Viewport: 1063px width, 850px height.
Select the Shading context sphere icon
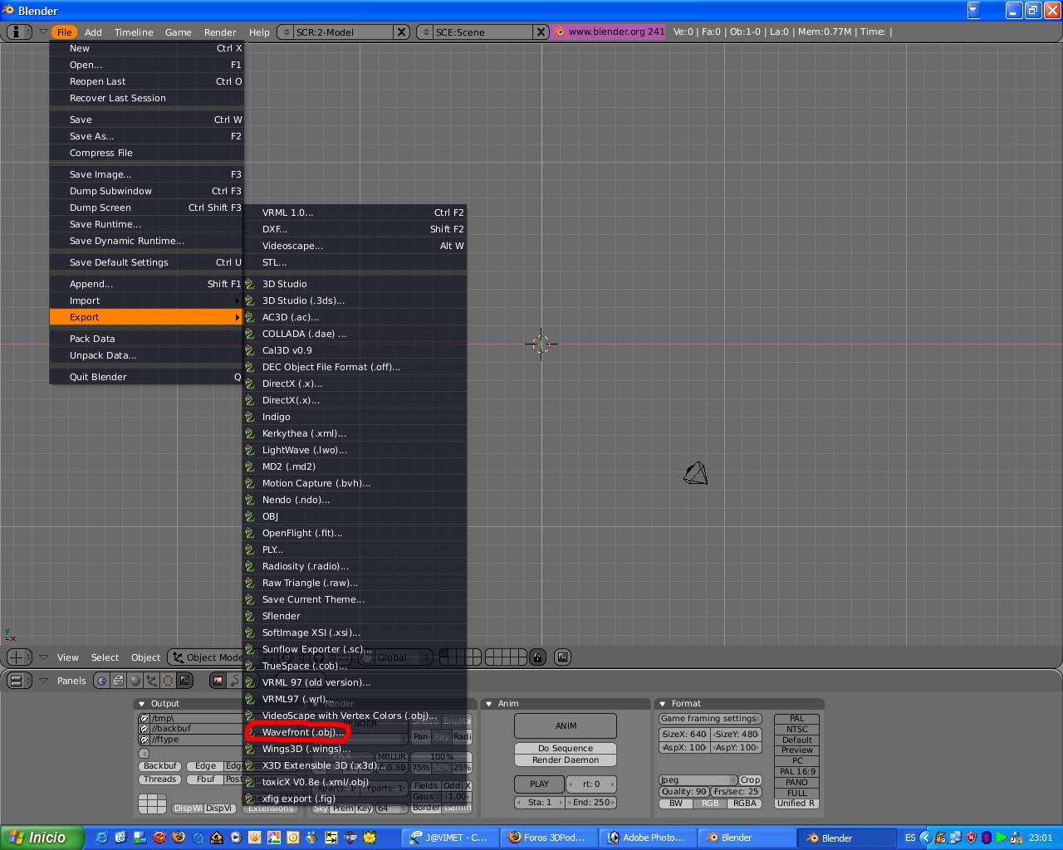[x=135, y=681]
